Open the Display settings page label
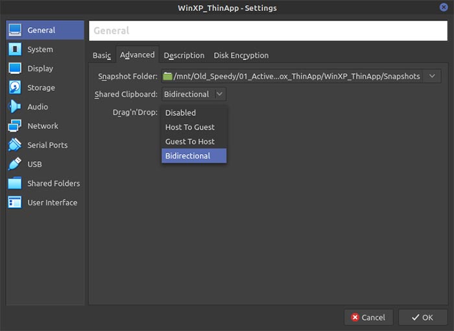 click(40, 69)
